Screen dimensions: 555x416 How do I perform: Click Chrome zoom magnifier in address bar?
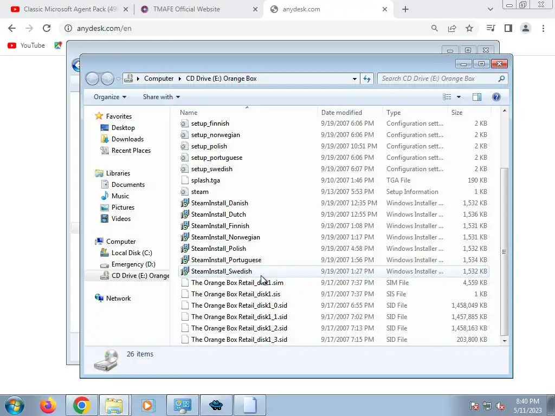click(x=435, y=28)
